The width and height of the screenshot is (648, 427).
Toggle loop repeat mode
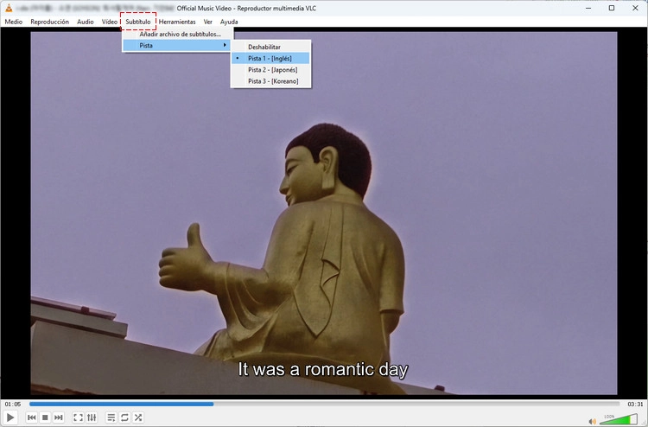124,417
